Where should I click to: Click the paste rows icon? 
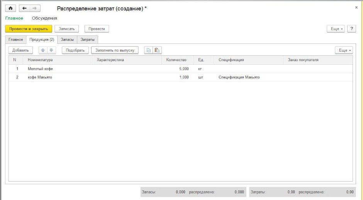click(157, 50)
